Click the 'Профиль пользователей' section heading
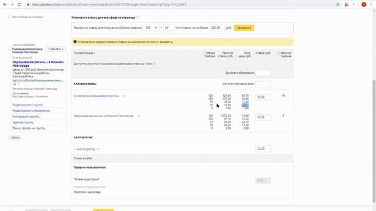376x211 pixels. click(90, 168)
